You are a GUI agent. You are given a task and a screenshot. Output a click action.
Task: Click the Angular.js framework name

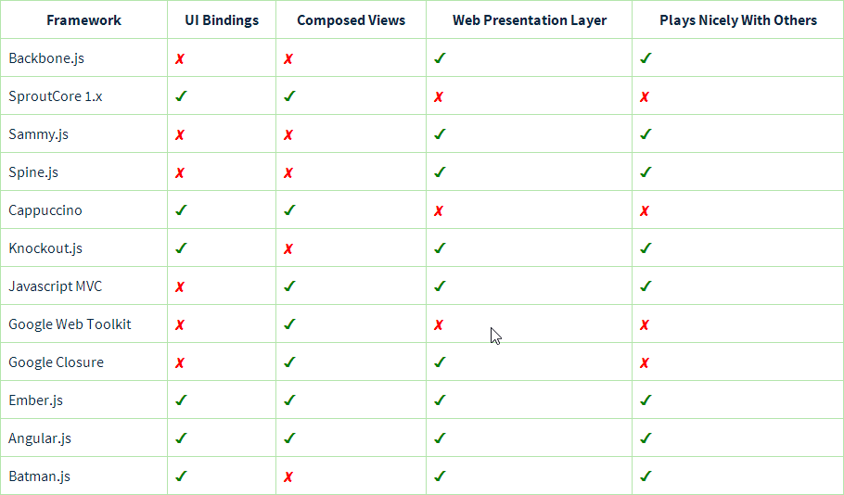[40, 438]
